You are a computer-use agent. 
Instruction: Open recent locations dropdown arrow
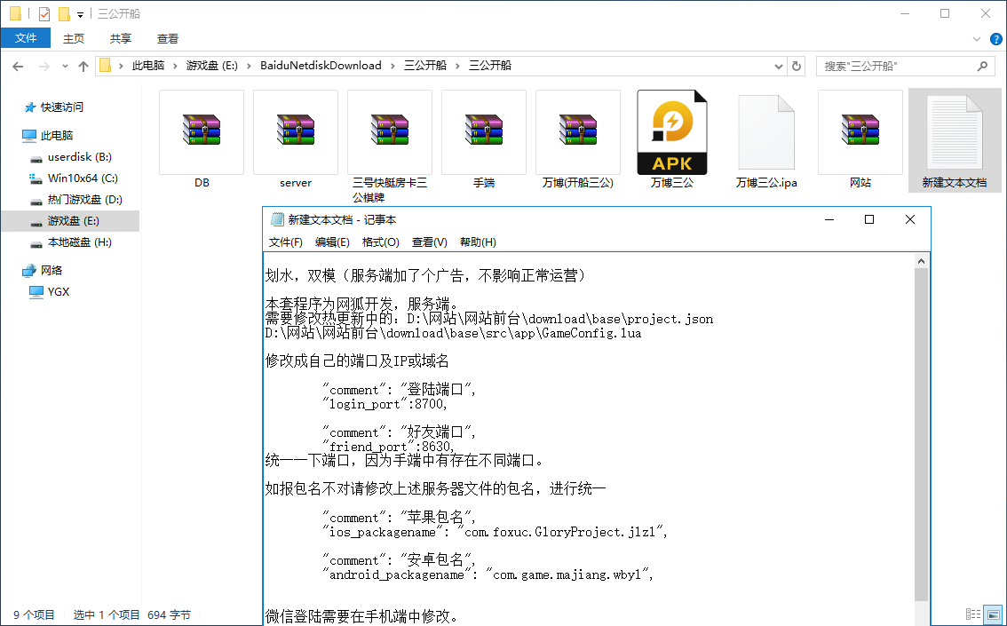pyautogui.click(x=65, y=66)
